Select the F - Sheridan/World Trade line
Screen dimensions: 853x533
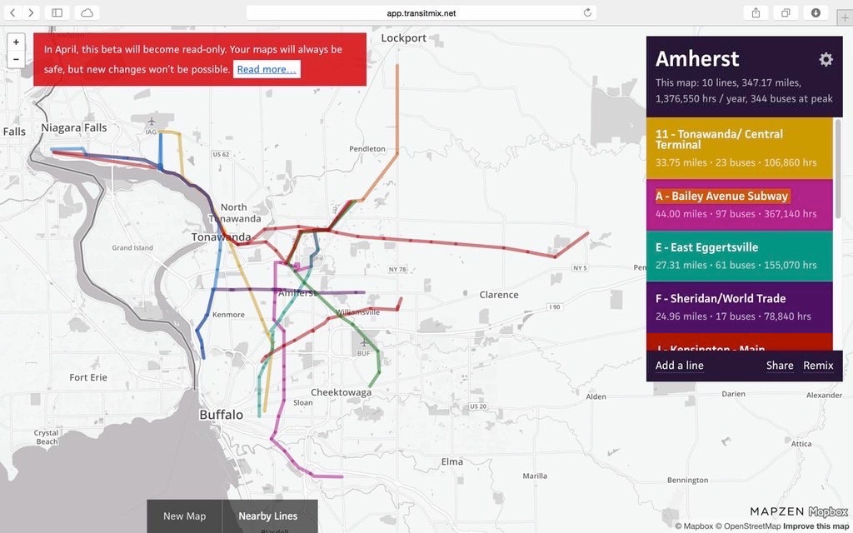pos(740,307)
